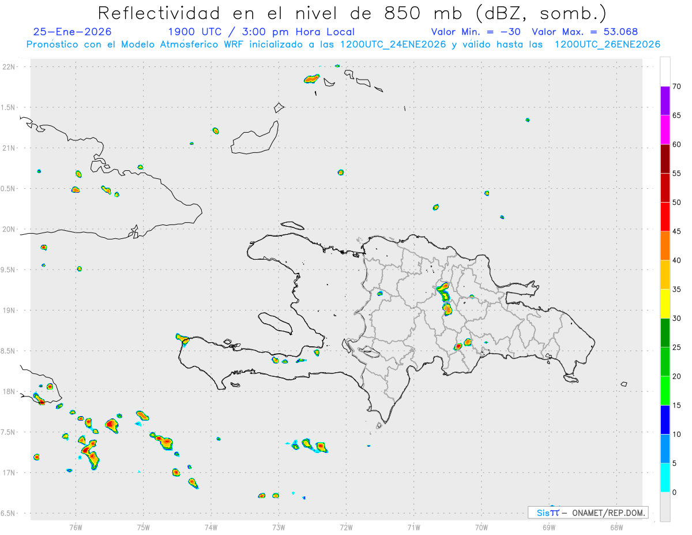
Task: Click the purple 65–70 dBZ colorbar segment
Action: (x=665, y=101)
